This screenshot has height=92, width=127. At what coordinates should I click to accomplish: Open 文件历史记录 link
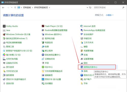pos(12,71)
